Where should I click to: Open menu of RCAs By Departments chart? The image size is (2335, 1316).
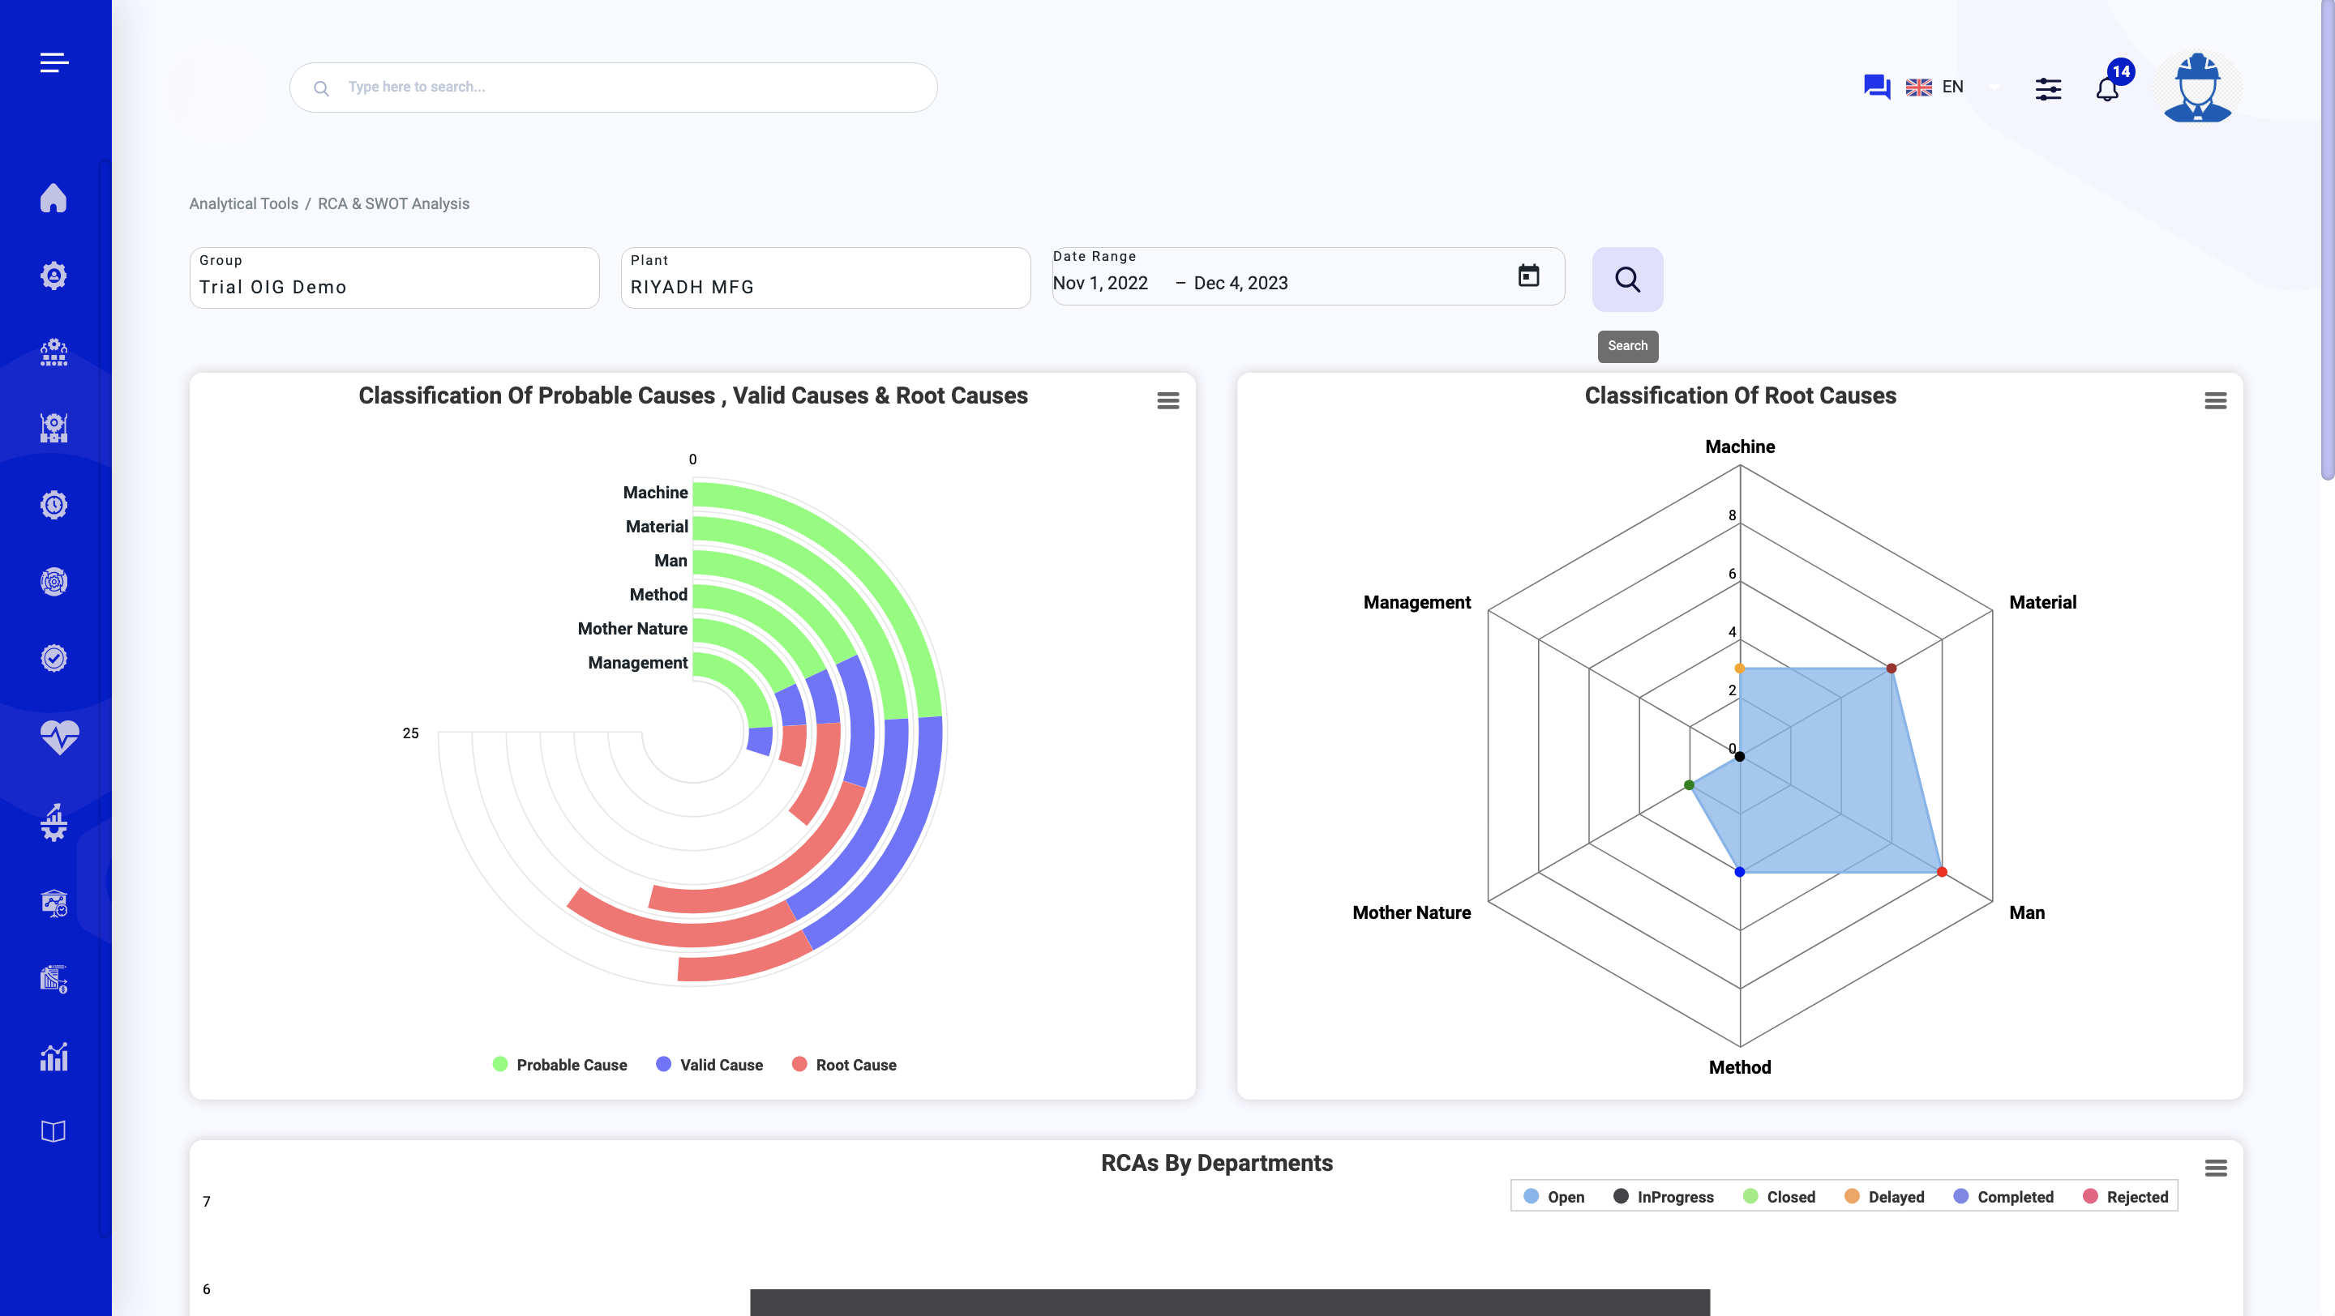point(2215,1168)
